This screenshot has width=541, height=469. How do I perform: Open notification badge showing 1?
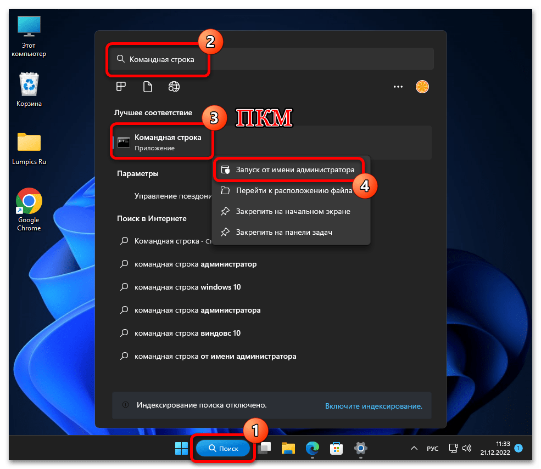[518, 448]
